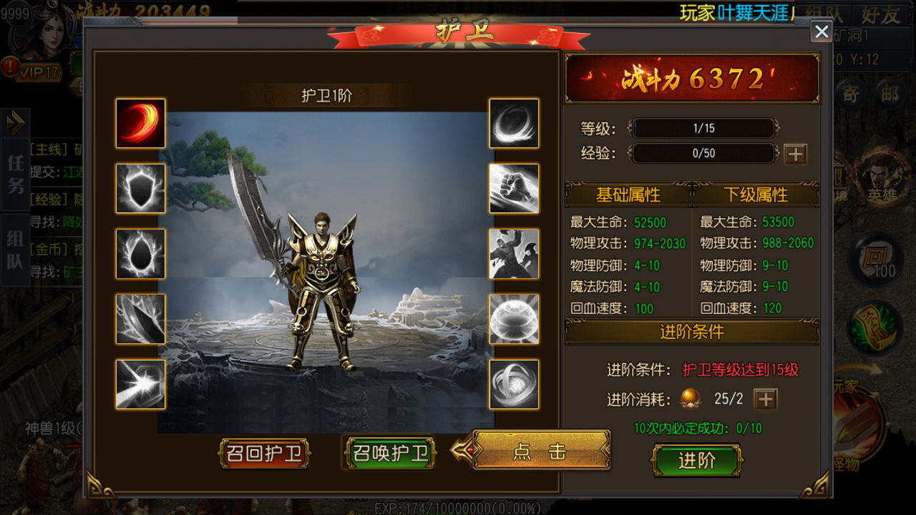The width and height of the screenshot is (916, 515).
Task: Select the swirling ring skill icon
Action: [x=514, y=123]
